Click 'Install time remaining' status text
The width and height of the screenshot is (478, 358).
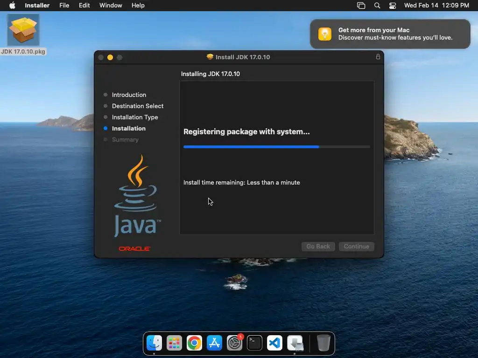click(241, 182)
